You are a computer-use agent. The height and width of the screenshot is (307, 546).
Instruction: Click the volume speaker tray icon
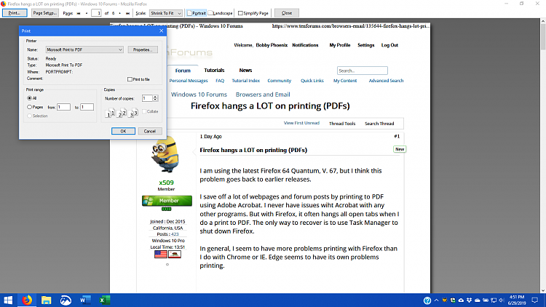(502, 300)
